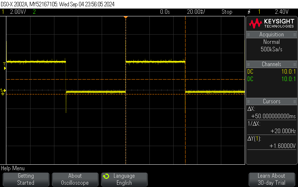Viewport: 298px width, 187px height.
Task: Open the Channels panel header
Action: pos(272,64)
